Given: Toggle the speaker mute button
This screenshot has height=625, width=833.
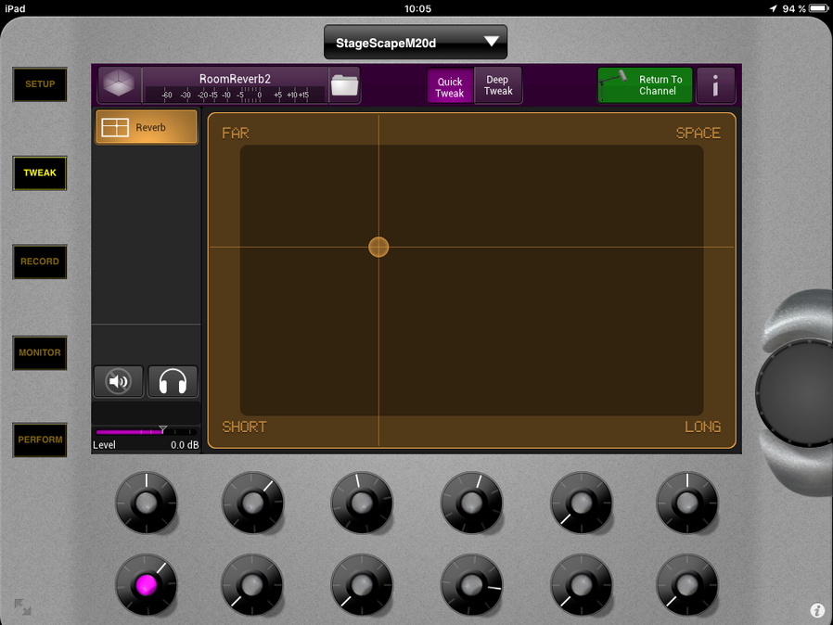Looking at the screenshot, I should (119, 381).
